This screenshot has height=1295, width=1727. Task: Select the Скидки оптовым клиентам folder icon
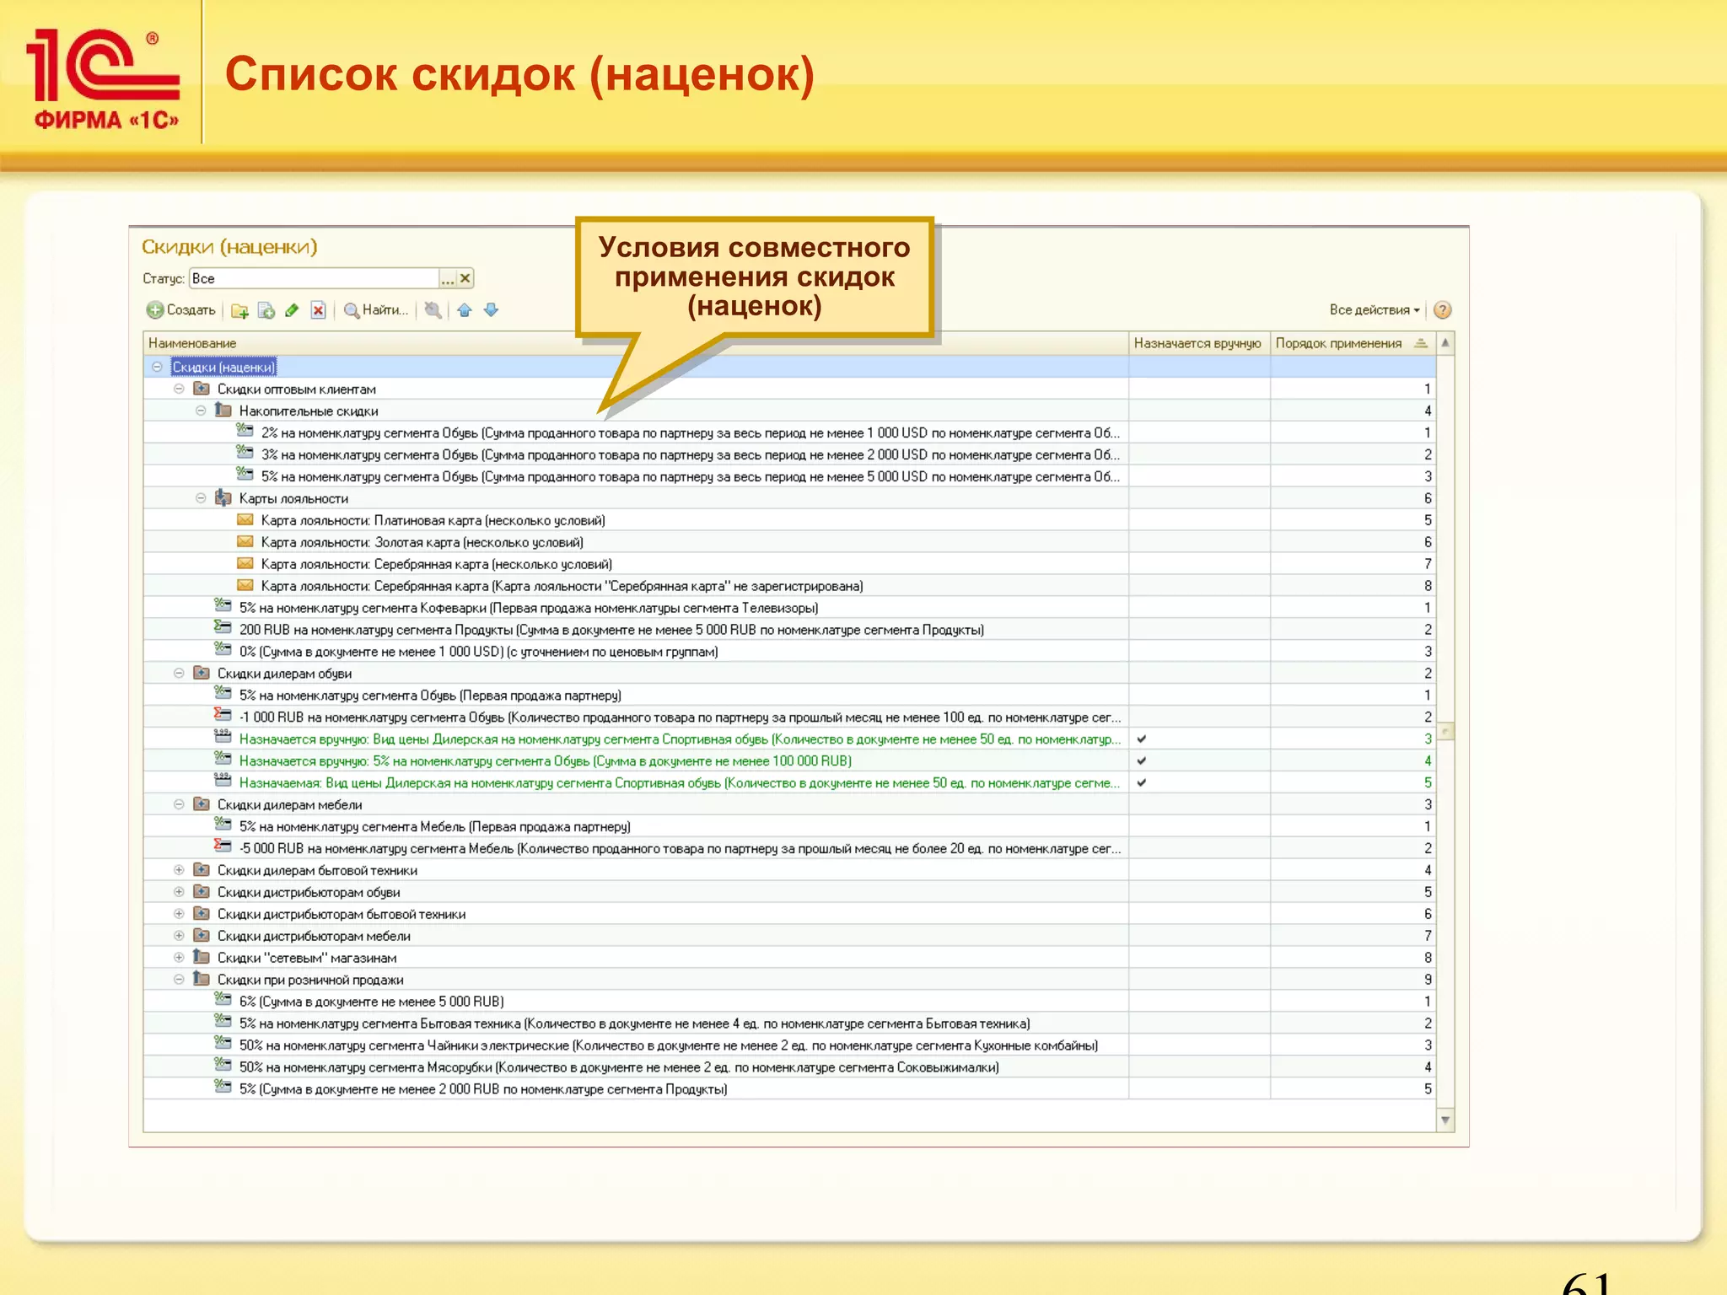[x=202, y=389]
